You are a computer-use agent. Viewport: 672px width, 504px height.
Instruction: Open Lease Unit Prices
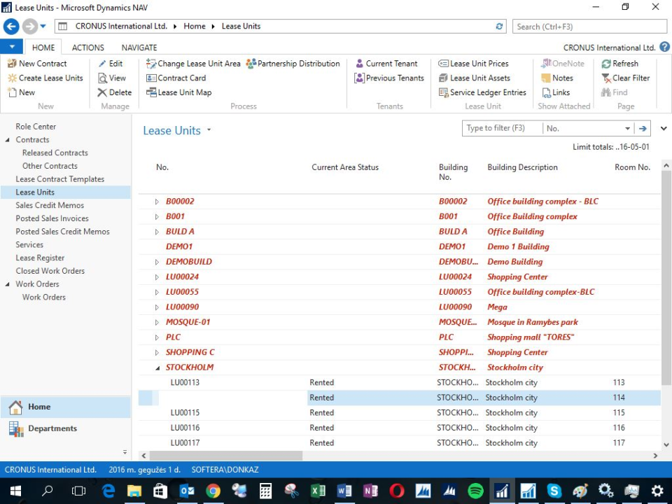pos(474,64)
